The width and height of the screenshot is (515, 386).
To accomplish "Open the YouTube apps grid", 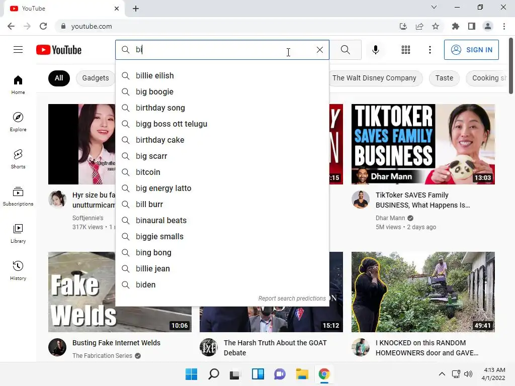I will tap(406, 50).
